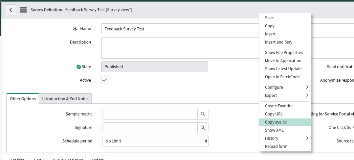Click inside the Description text area
The height and width of the screenshot is (160, 354).
click(x=179, y=48)
